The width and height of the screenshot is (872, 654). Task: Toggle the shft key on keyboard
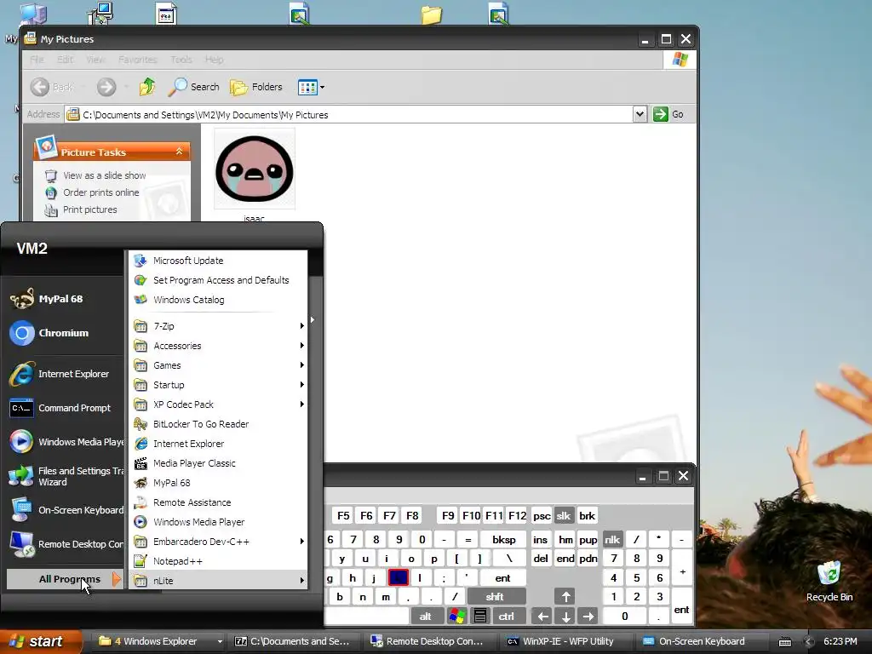pyautogui.click(x=495, y=597)
